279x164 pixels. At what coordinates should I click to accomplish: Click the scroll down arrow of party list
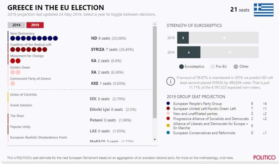[x=155, y=139]
